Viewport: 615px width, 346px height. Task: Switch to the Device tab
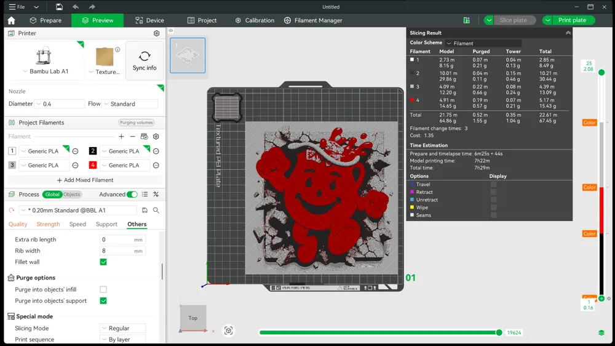[x=149, y=20]
